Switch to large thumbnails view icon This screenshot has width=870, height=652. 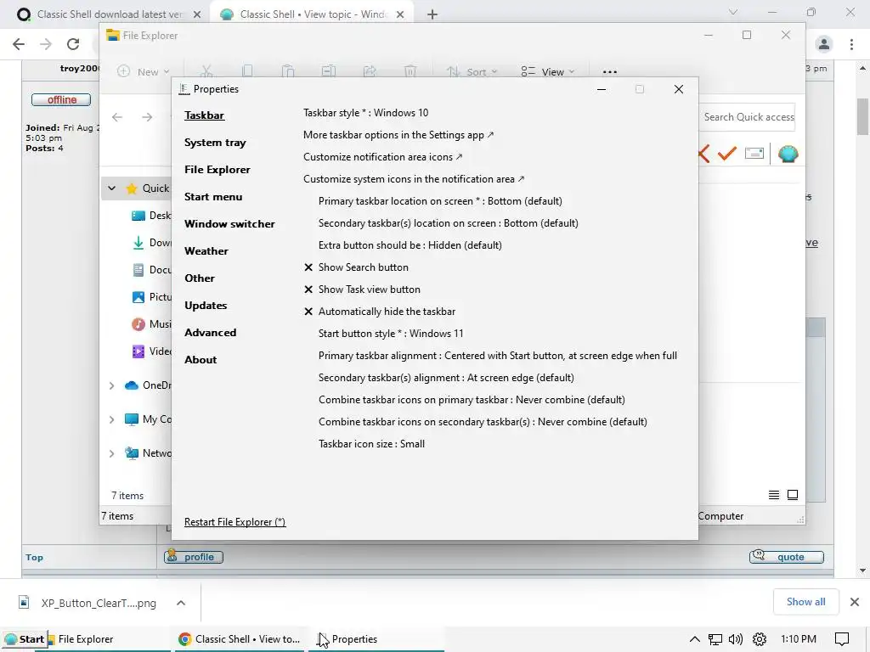tap(793, 495)
